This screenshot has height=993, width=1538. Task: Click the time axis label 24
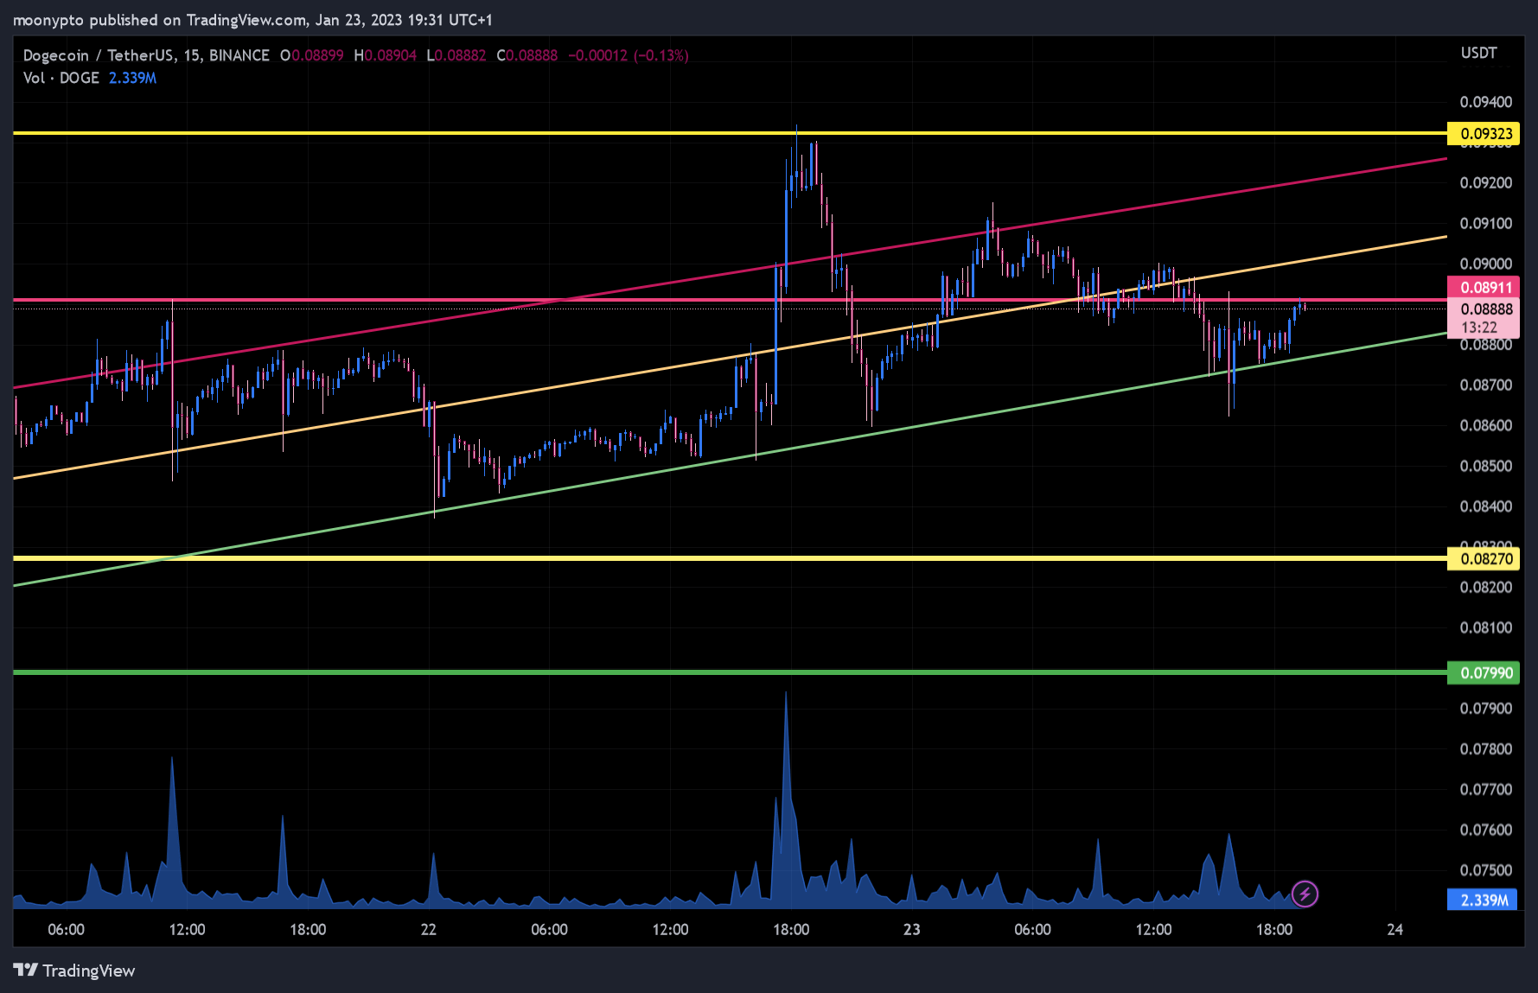pos(1394,929)
